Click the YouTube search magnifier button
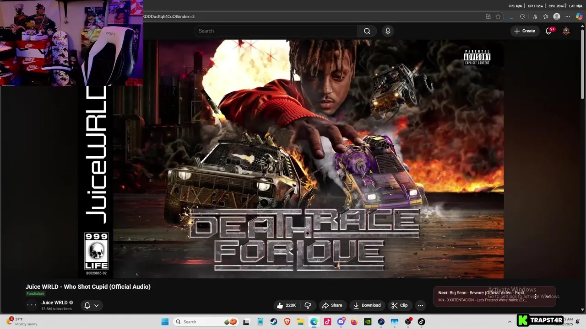The height and width of the screenshot is (329, 586). tap(367, 31)
